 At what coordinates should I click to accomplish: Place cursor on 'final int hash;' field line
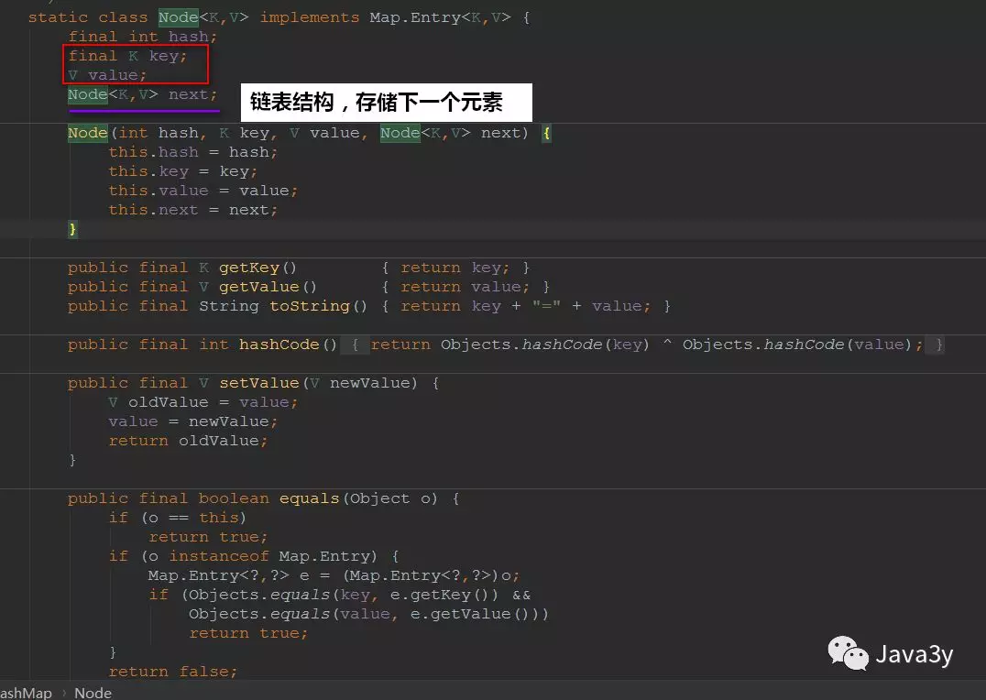pyautogui.click(x=143, y=37)
